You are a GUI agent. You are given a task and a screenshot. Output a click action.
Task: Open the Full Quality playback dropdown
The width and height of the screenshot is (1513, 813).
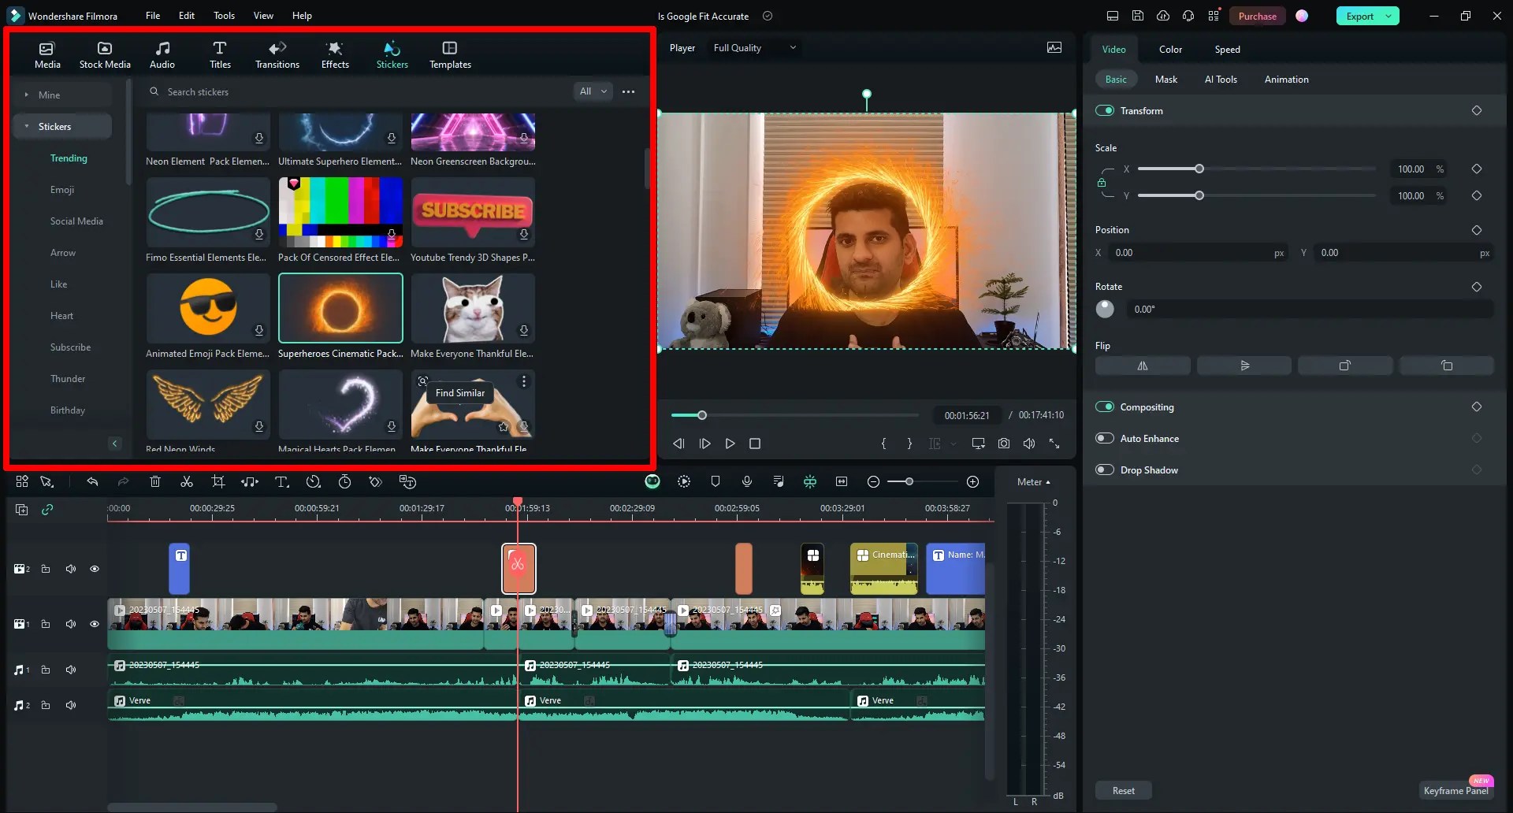pyautogui.click(x=754, y=47)
